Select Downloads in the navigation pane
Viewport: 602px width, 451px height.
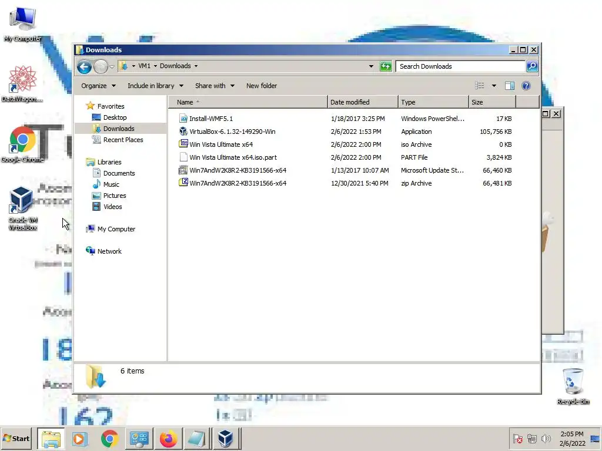[119, 129]
